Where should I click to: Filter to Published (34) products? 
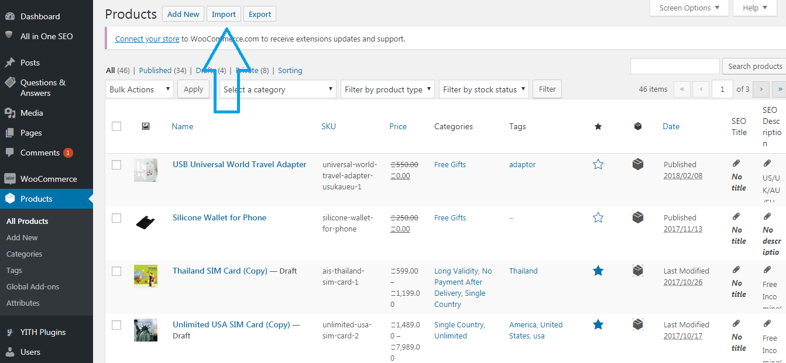[163, 71]
